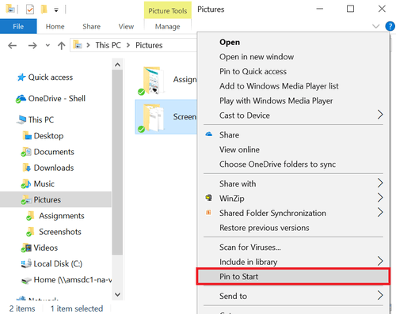Open Home network drive in navigation pane

pos(72,280)
